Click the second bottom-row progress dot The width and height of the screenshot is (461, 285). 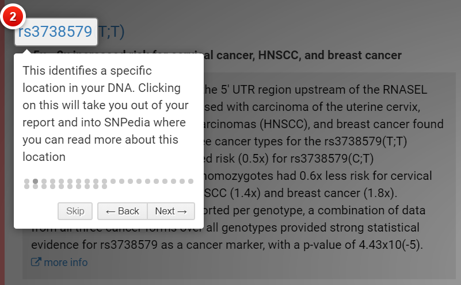tap(36, 187)
